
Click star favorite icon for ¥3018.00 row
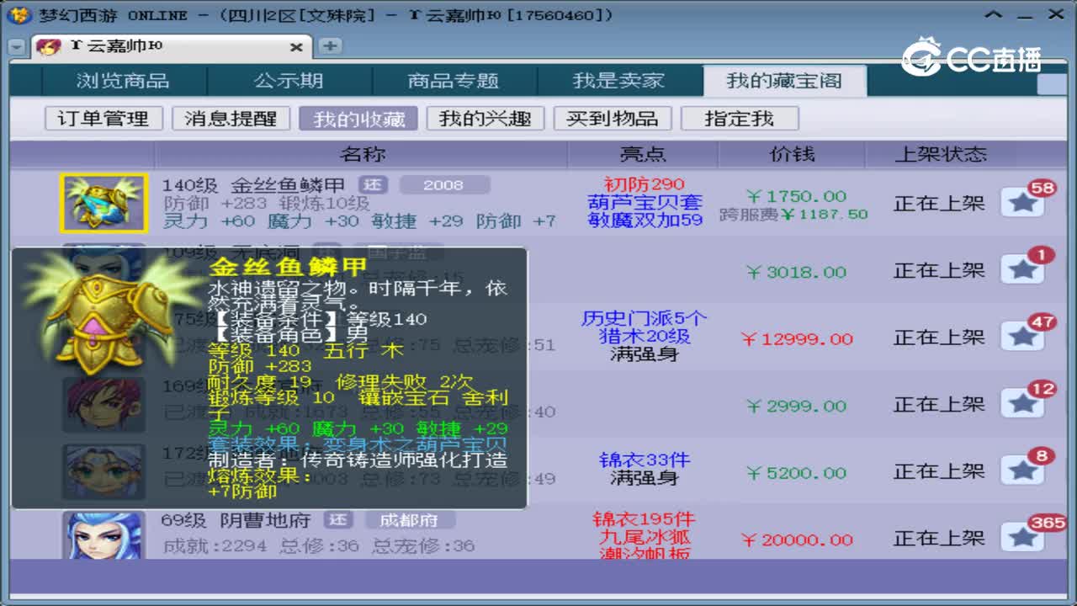[1021, 269]
